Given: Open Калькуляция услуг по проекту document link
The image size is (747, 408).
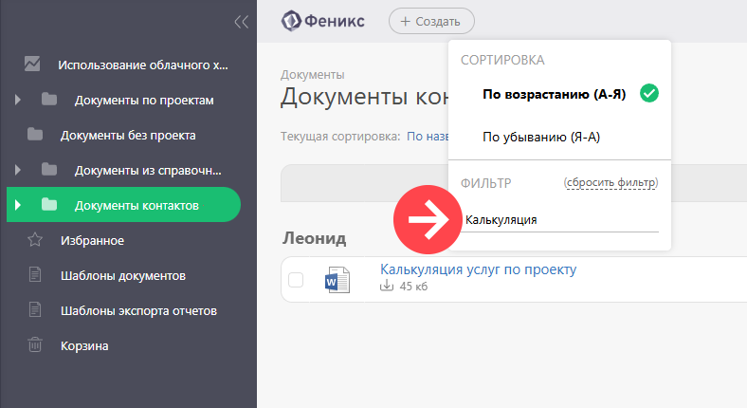Looking at the screenshot, I should coord(478,269).
